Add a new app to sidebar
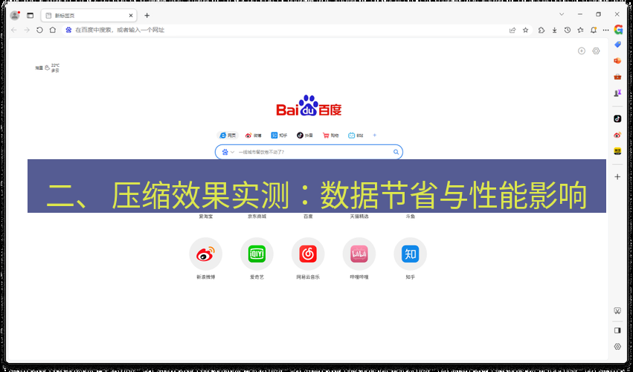 point(617,176)
